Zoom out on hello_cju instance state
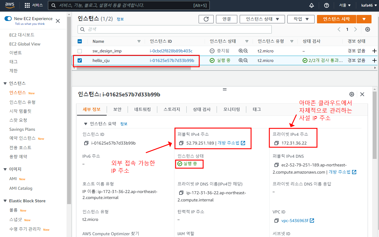 pyautogui.click(x=246, y=60)
